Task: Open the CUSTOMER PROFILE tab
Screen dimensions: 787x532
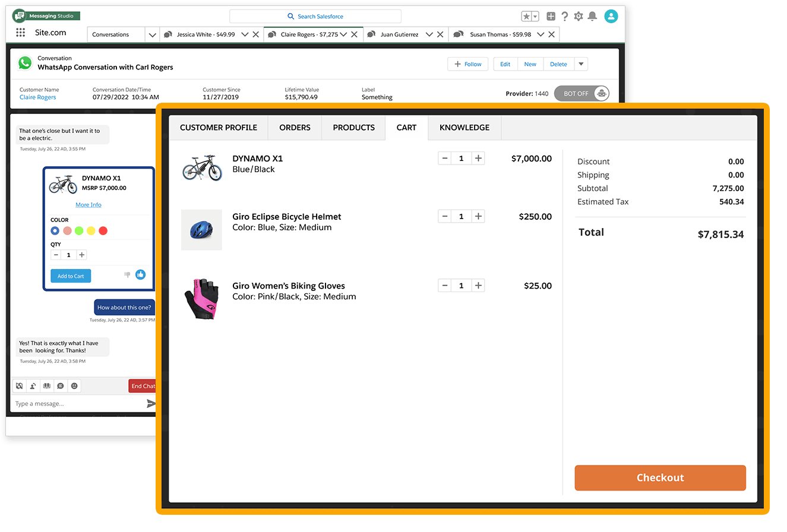Action: (x=219, y=128)
